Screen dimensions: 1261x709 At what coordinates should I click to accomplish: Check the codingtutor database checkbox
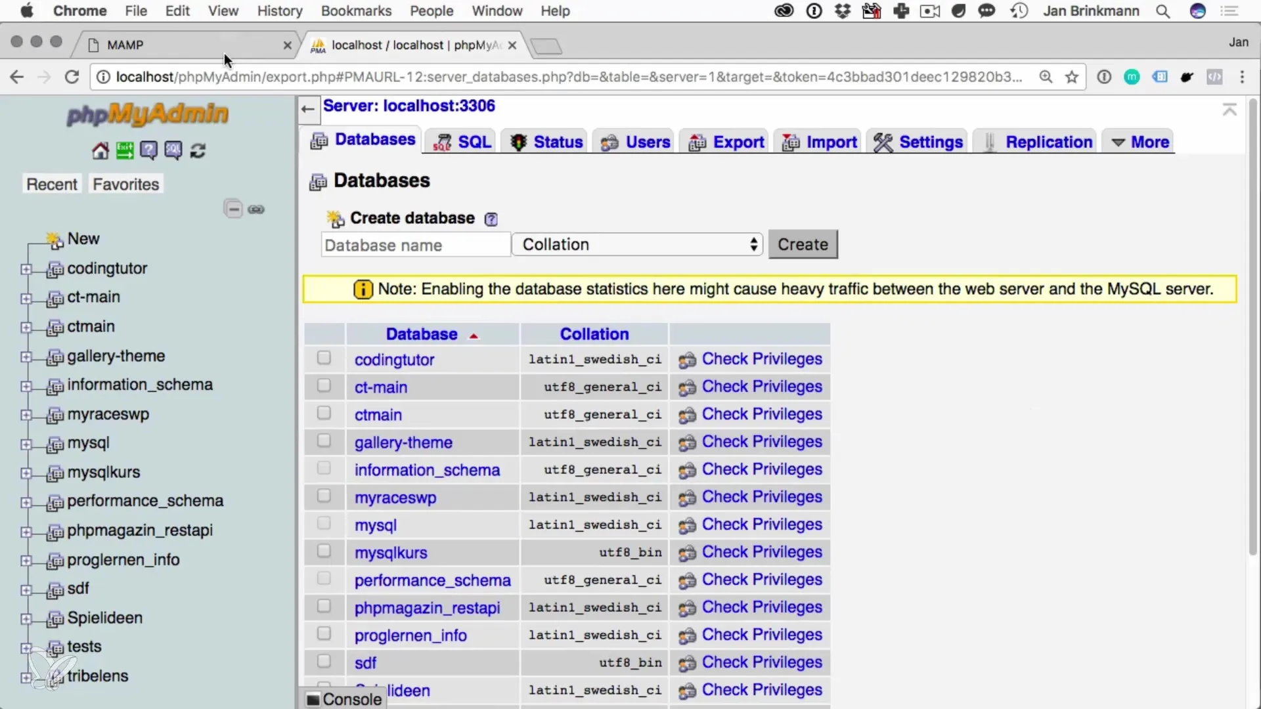click(324, 358)
